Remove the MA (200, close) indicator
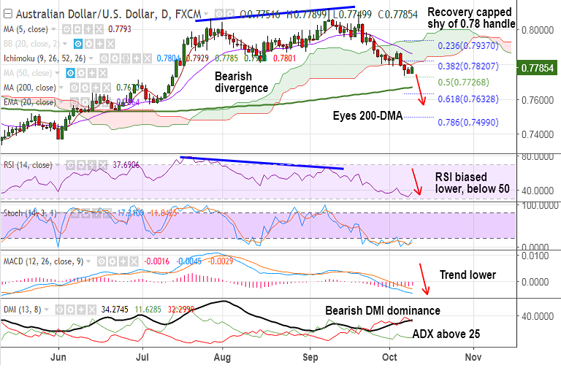Viewport: 561px width, 368px height. [x=107, y=88]
